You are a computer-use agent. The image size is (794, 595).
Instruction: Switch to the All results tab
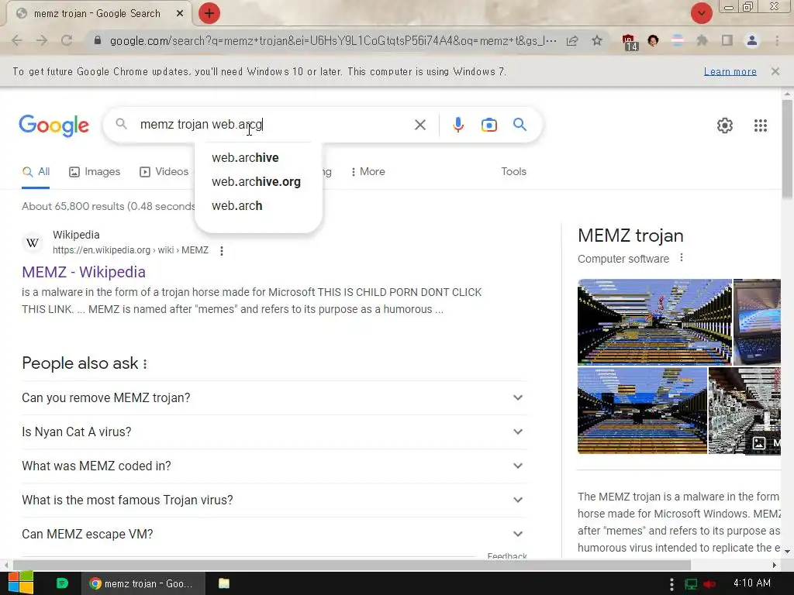(36, 171)
